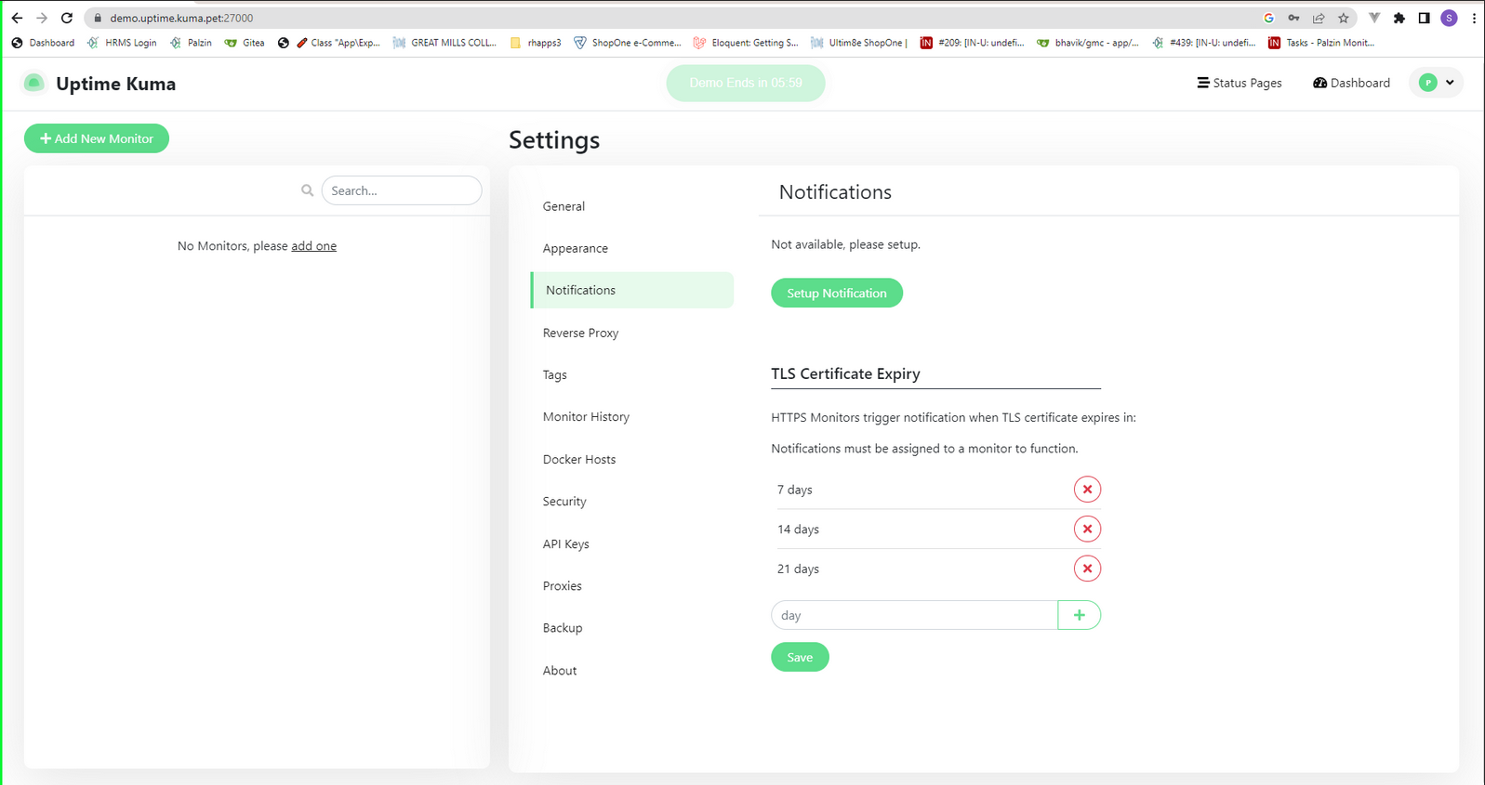
Task: Open Reverse Proxy settings
Action: (x=632, y=333)
